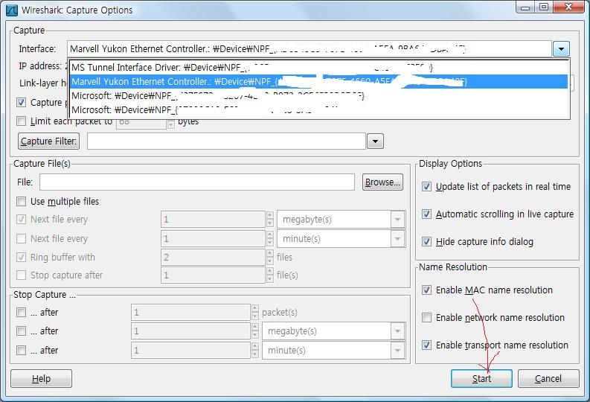Toggle Hide capture info dialog

pos(426,242)
